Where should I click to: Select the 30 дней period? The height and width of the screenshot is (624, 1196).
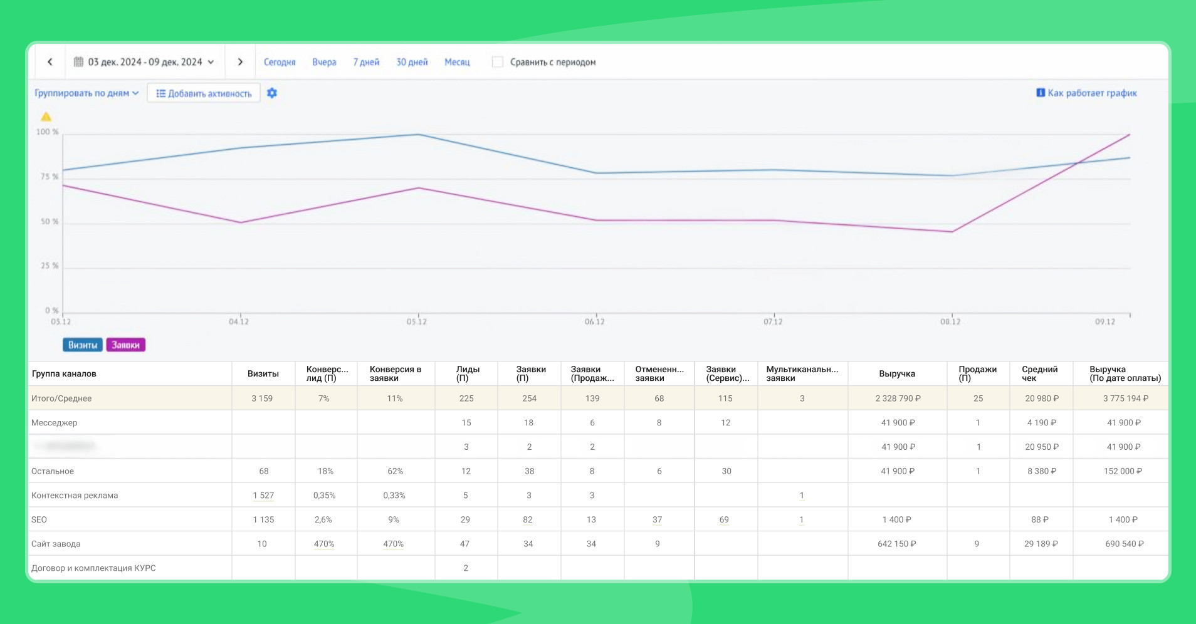[412, 62]
